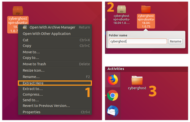Select the extracted cyberghost-vpn-ubuntu folder icon

pyautogui.click(x=146, y=9)
